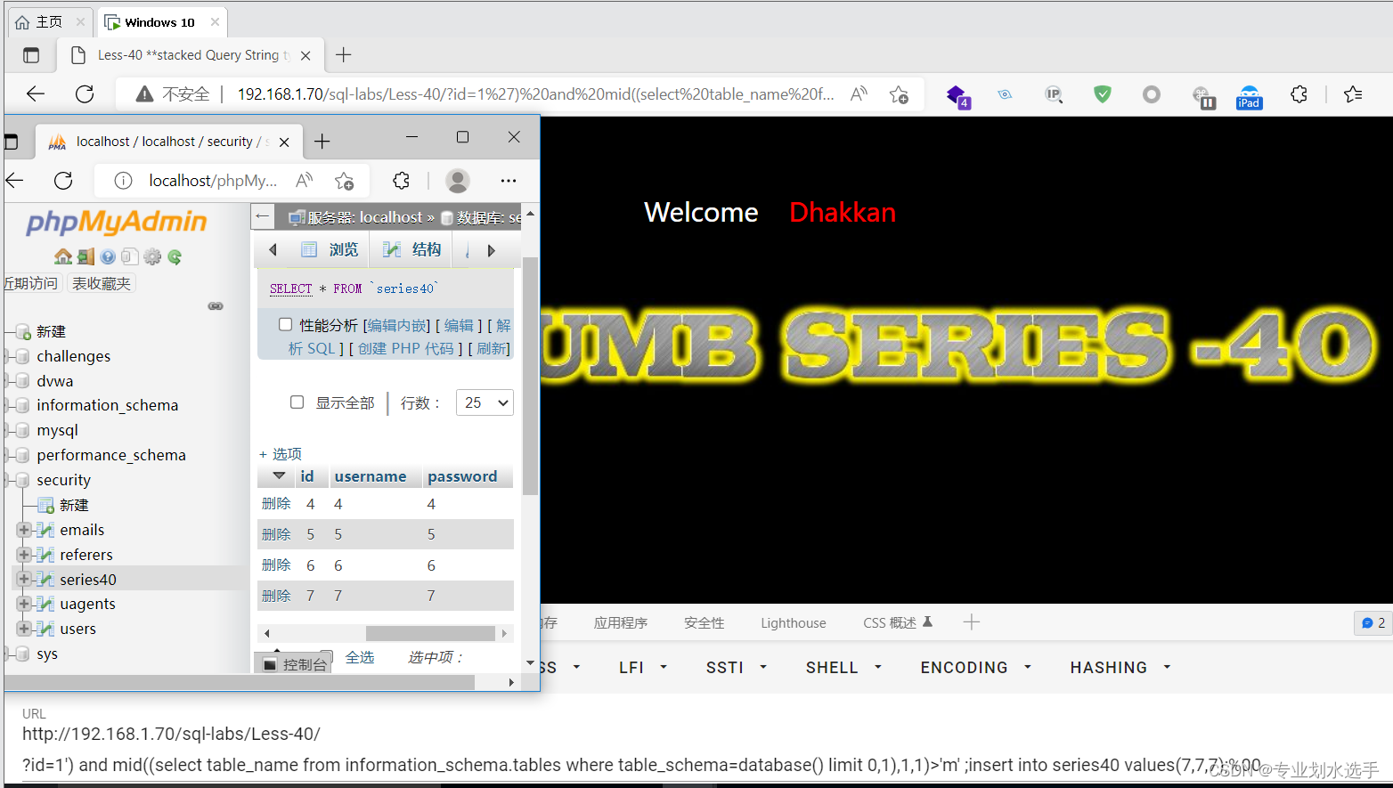This screenshot has height=788, width=1393.
Task: Open the 控制台 console button
Action: pyautogui.click(x=295, y=664)
